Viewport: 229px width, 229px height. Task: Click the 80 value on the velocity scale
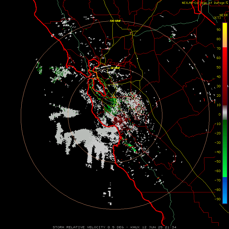(219, 39)
